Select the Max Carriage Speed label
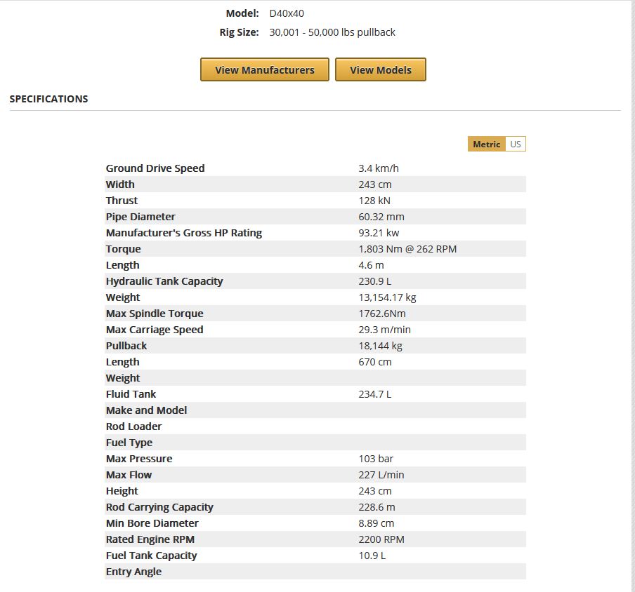The height and width of the screenshot is (592, 635). click(155, 330)
